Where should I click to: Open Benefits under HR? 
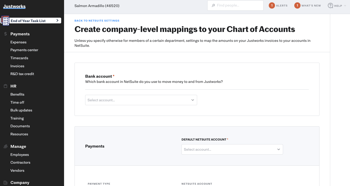tap(17, 94)
